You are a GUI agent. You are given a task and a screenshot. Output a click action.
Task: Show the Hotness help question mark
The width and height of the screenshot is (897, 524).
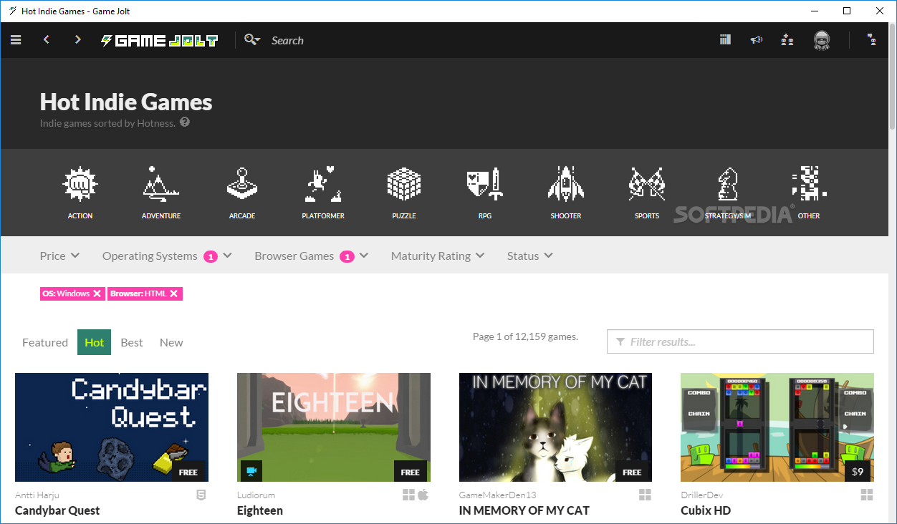click(185, 122)
